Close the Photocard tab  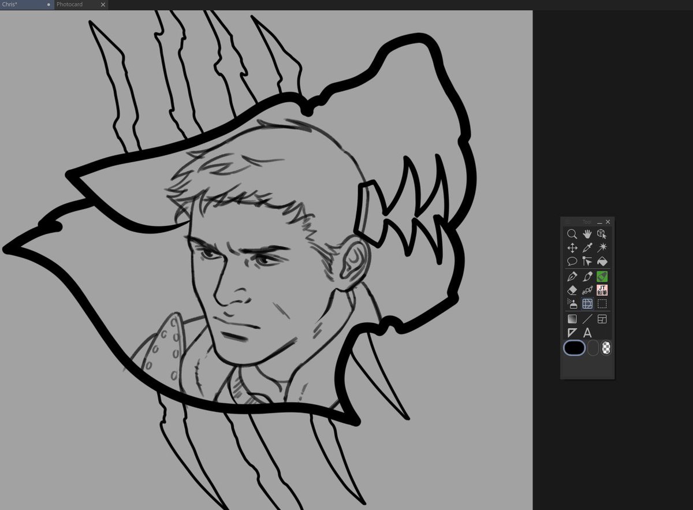pyautogui.click(x=103, y=5)
